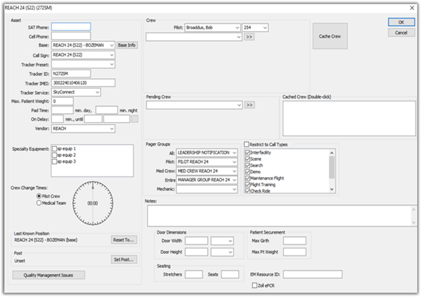Check the Zoll ePCR checkbox
The image size is (421, 297).
[254, 286]
